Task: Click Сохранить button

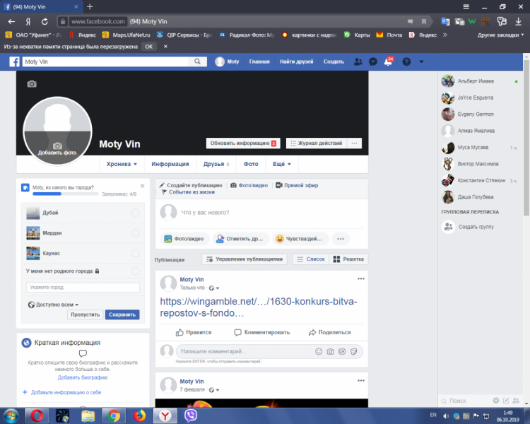Action: (122, 314)
